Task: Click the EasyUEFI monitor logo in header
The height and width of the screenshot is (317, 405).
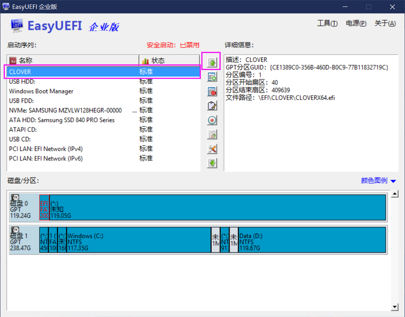Action: click(17, 26)
